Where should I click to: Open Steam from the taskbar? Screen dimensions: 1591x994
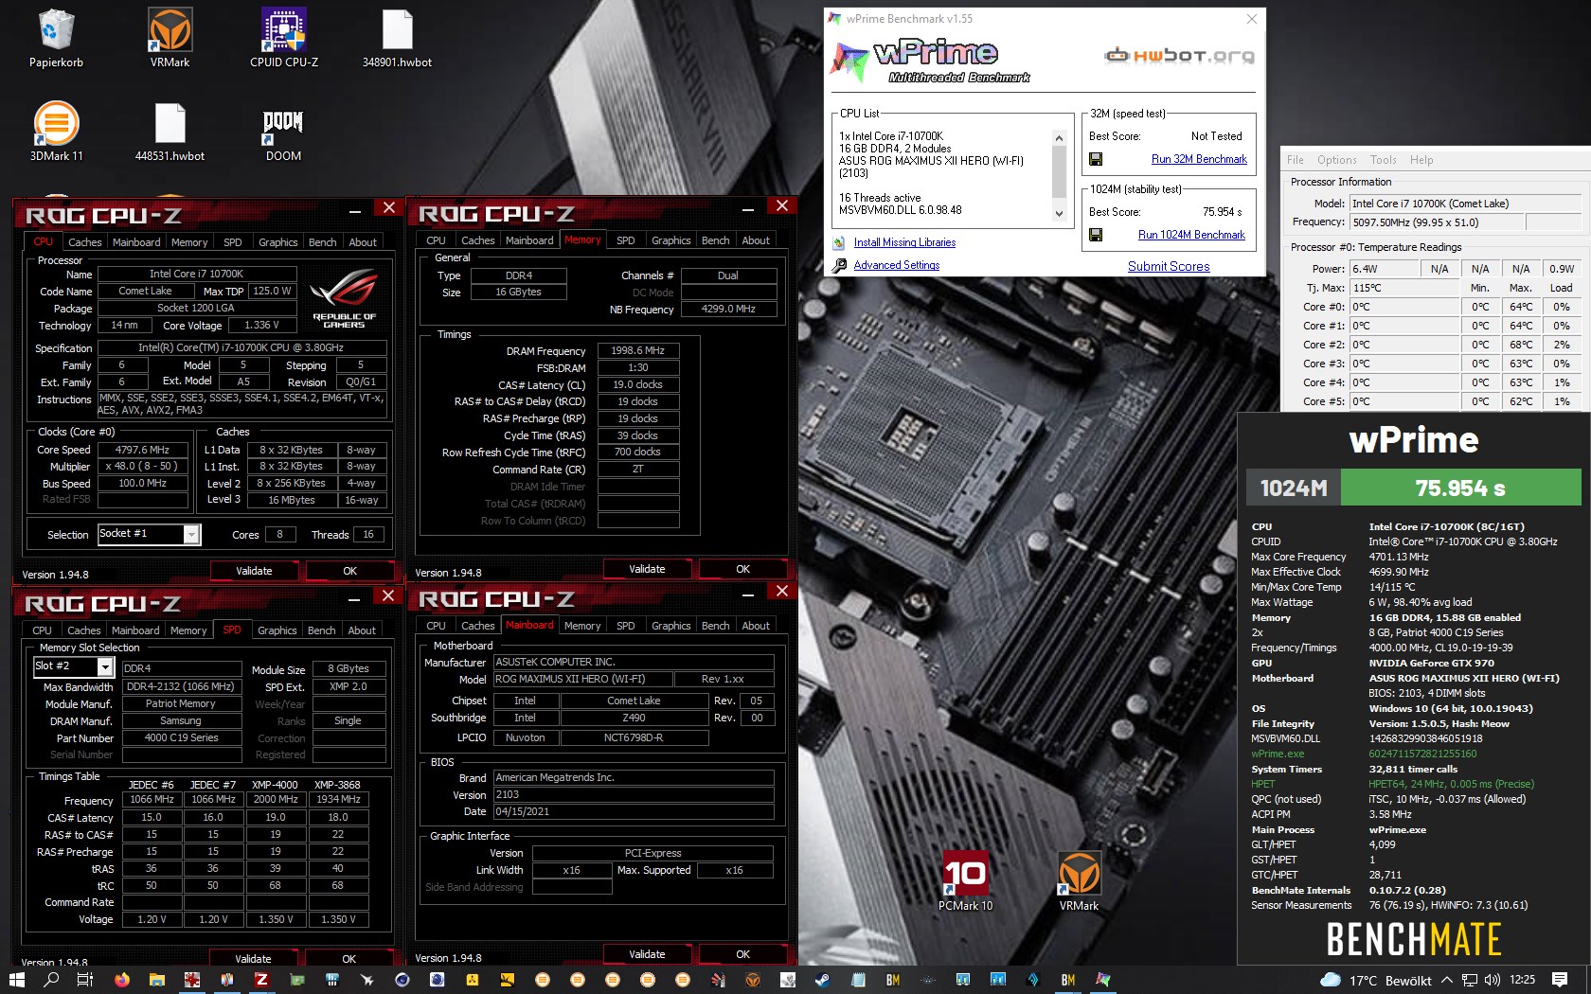(x=822, y=980)
